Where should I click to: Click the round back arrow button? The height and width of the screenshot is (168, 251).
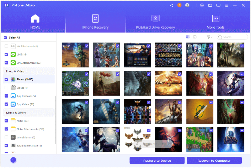(13, 160)
